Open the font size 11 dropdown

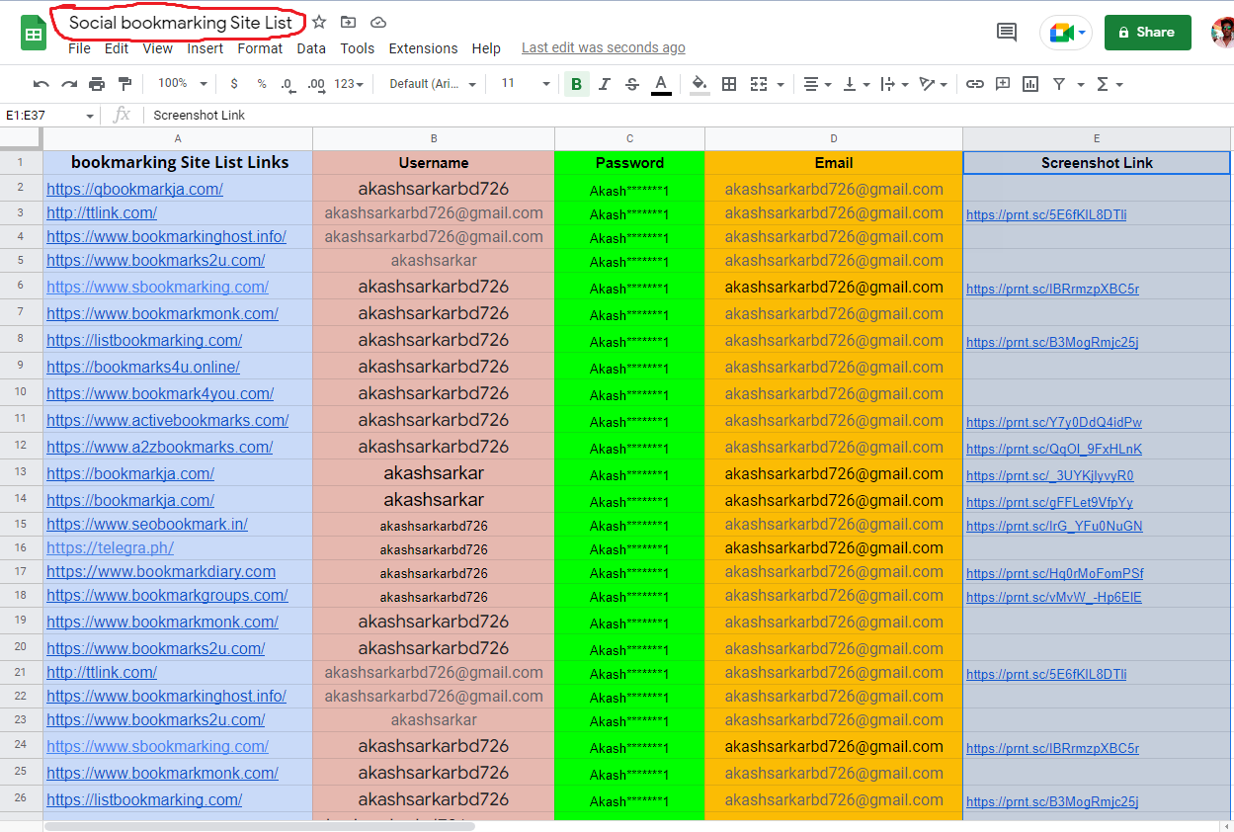point(524,84)
